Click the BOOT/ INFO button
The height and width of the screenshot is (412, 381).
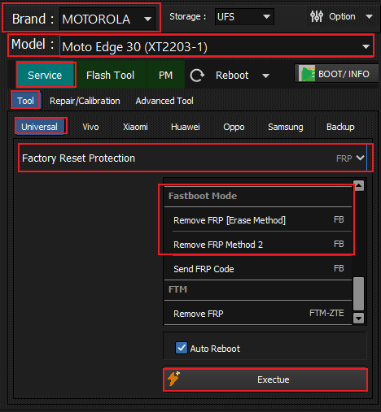[x=336, y=73]
